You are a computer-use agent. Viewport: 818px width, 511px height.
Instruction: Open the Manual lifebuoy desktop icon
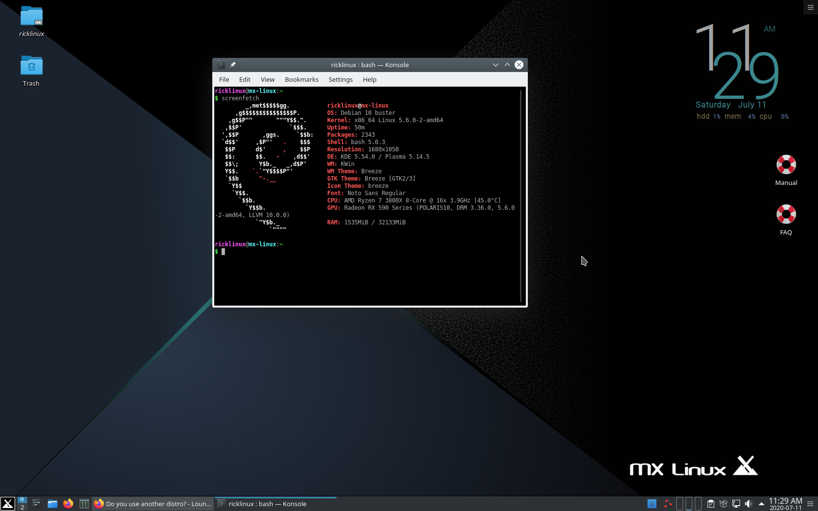coord(786,170)
